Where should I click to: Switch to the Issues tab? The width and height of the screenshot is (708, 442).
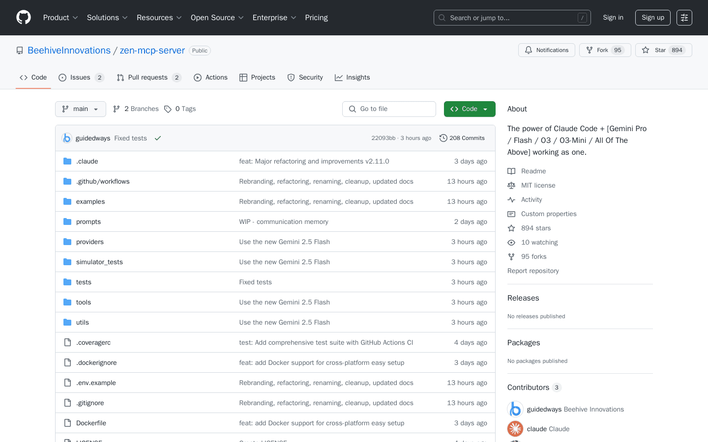tap(81, 78)
